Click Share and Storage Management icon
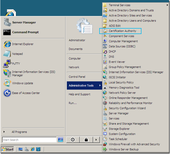This screenshot has height=154, width=170. [x=105, y=124]
